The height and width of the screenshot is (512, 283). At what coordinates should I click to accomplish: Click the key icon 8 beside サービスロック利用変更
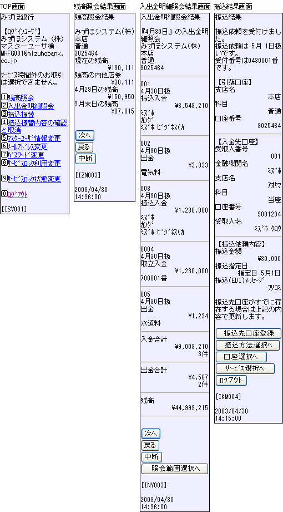[x=4, y=163]
